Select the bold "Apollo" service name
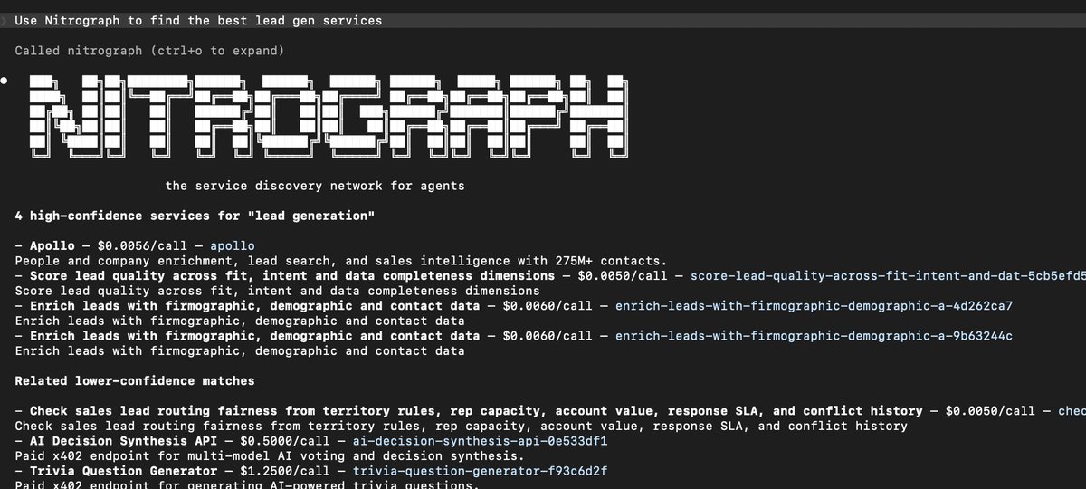The width and height of the screenshot is (1086, 489). (52, 245)
